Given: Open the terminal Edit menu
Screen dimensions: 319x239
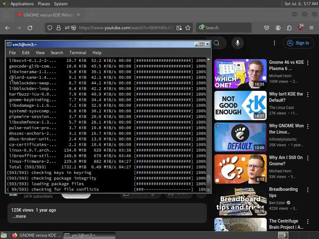Looking at the screenshot, I should click(x=26, y=53).
